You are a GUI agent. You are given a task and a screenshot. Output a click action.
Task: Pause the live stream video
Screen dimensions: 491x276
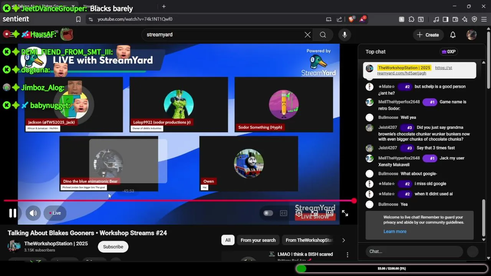13,213
